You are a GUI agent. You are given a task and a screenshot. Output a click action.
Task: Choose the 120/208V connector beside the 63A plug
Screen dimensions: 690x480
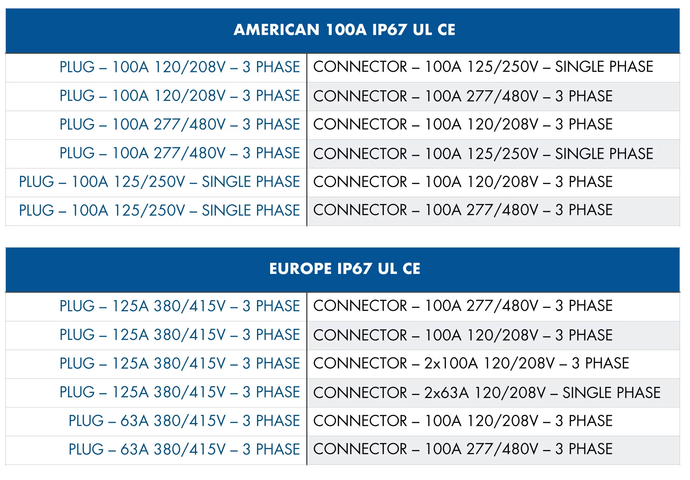click(x=493, y=421)
